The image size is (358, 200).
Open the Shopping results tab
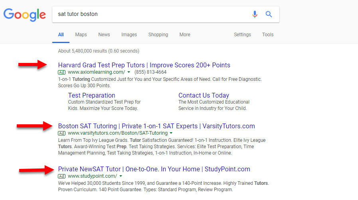coord(158,35)
